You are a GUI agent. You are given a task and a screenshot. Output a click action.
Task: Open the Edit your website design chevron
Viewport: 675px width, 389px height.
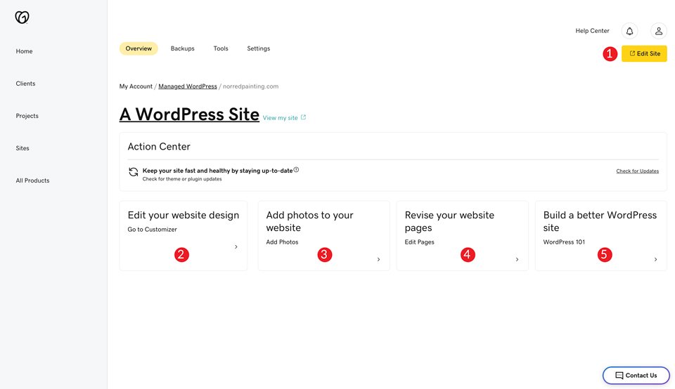pos(236,246)
